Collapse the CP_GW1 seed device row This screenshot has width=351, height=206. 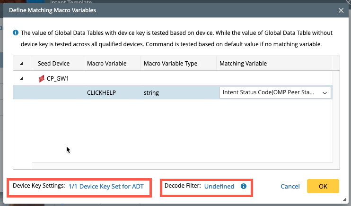(21, 79)
